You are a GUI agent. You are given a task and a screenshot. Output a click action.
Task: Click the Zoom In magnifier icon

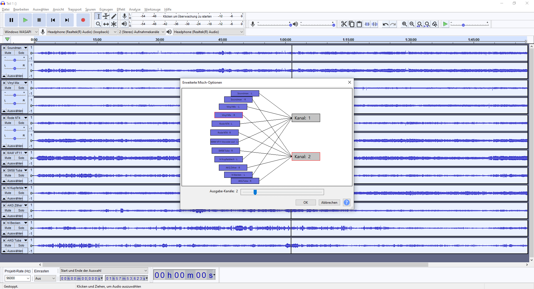click(404, 24)
